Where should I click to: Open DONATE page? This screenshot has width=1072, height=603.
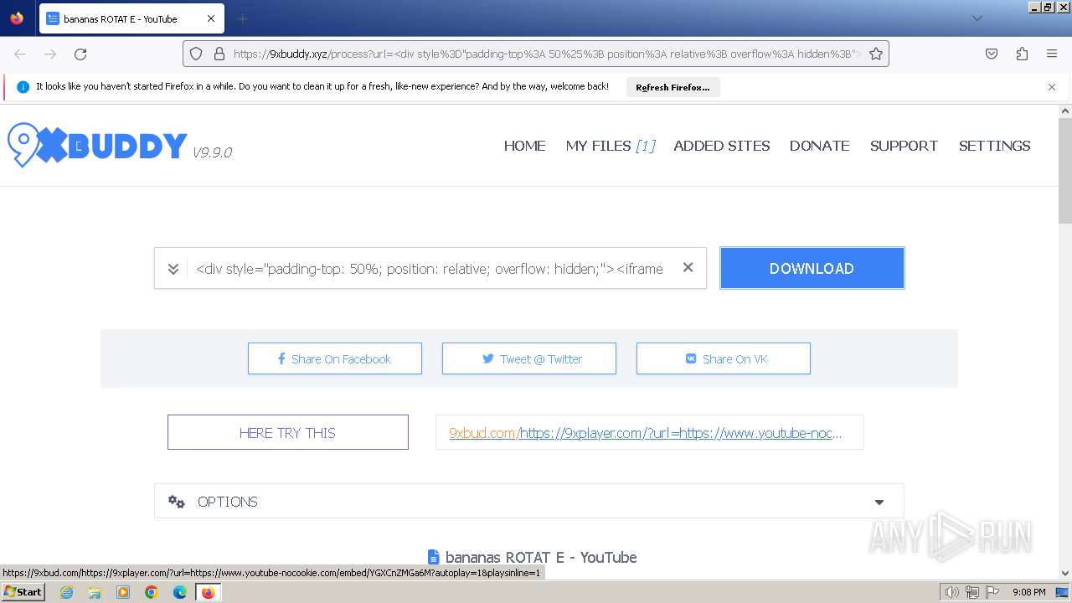[x=820, y=146]
